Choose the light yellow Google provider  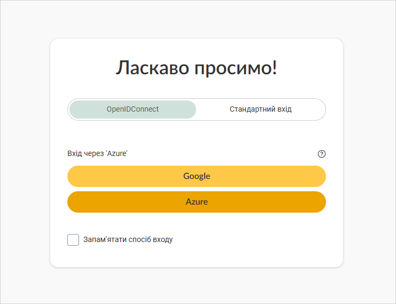tap(197, 176)
